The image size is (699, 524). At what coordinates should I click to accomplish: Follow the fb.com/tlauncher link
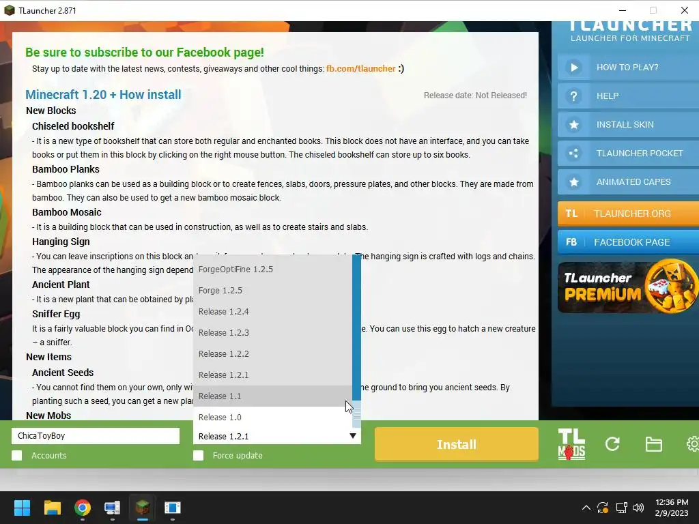click(360, 69)
